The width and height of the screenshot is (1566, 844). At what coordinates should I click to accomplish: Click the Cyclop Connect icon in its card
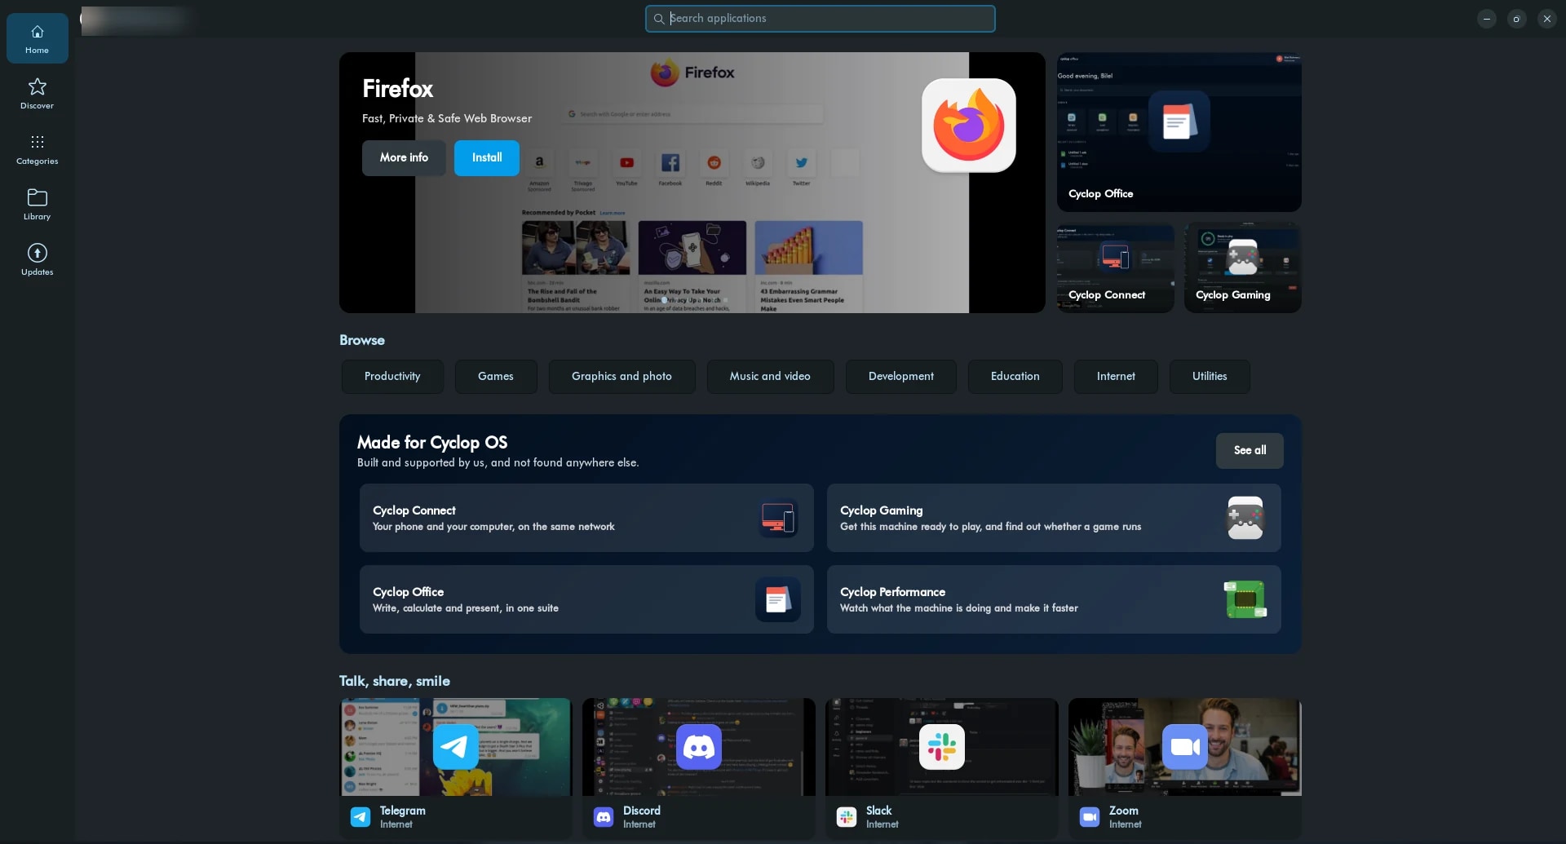click(777, 518)
